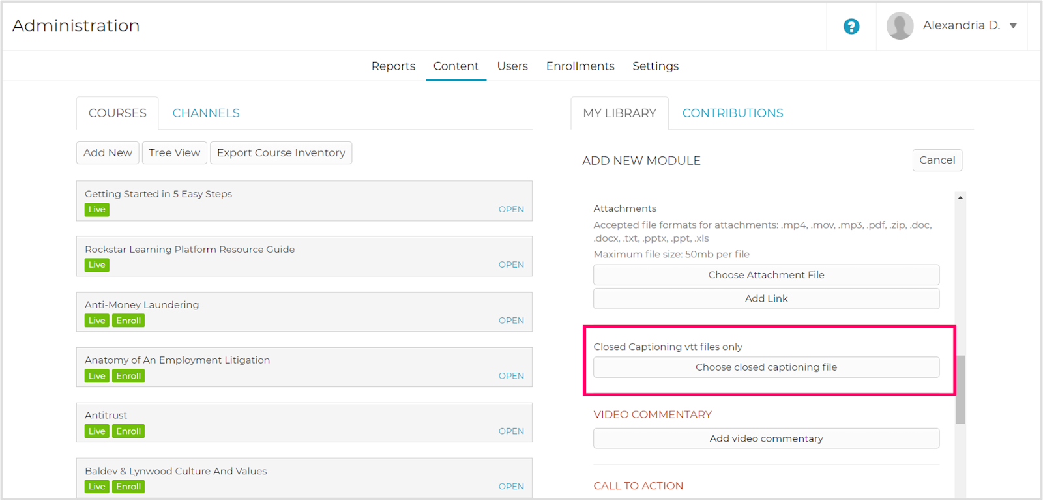Open the Contributions tab
This screenshot has height=501, width=1043.
click(733, 113)
